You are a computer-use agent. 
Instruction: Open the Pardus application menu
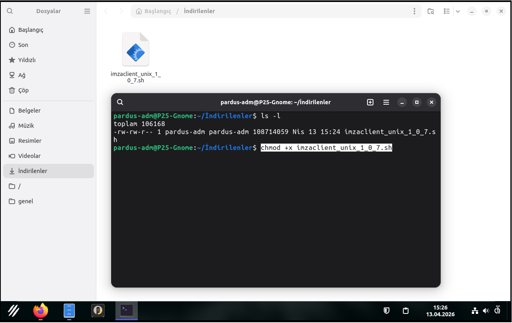[14, 311]
